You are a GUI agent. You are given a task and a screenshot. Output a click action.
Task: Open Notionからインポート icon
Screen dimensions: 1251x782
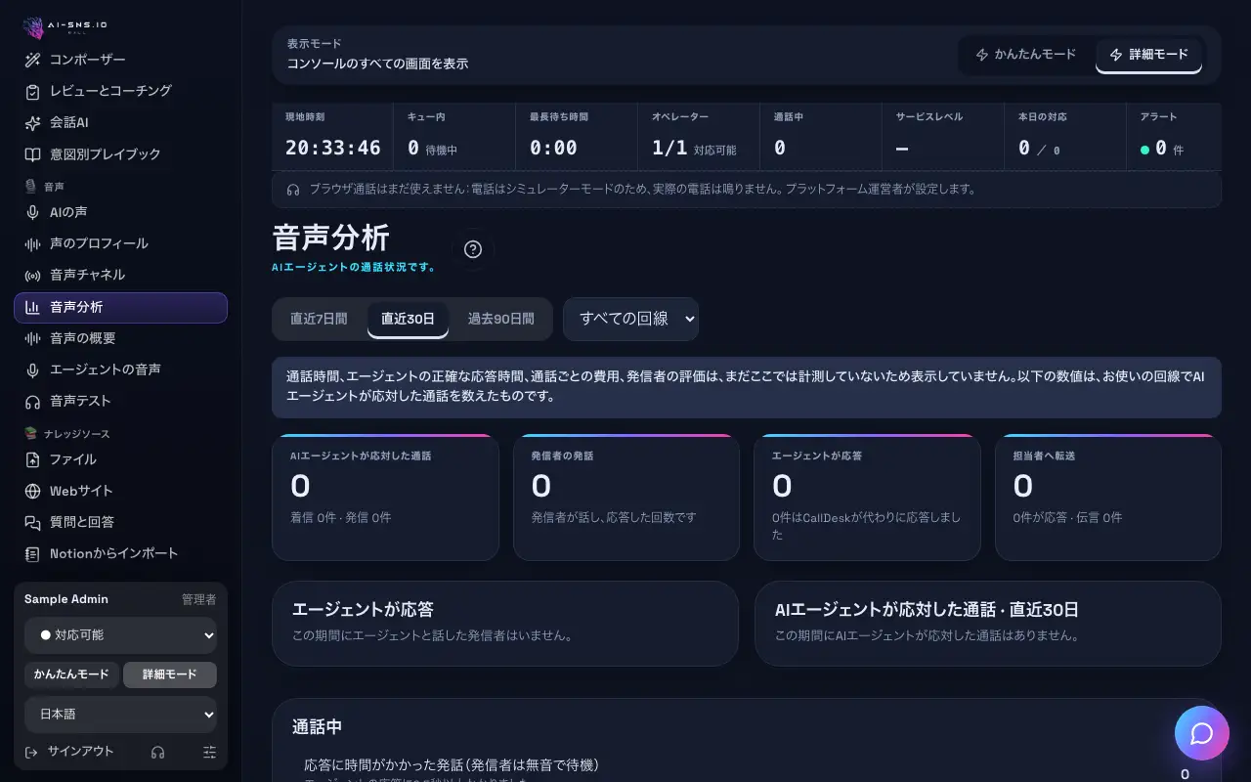[32, 554]
